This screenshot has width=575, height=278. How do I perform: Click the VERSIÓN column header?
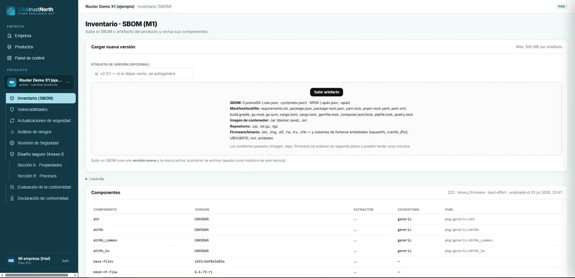[202, 209]
